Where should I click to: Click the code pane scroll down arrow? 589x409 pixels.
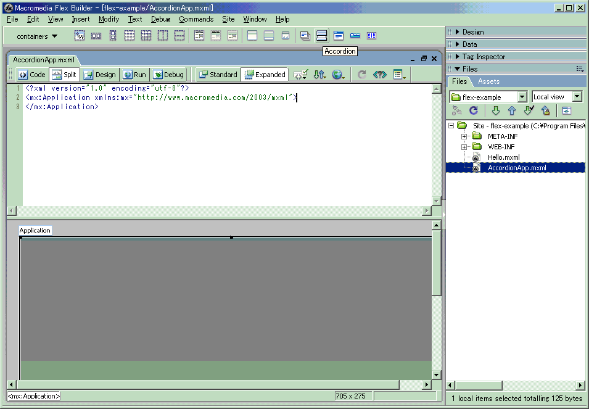point(436,201)
